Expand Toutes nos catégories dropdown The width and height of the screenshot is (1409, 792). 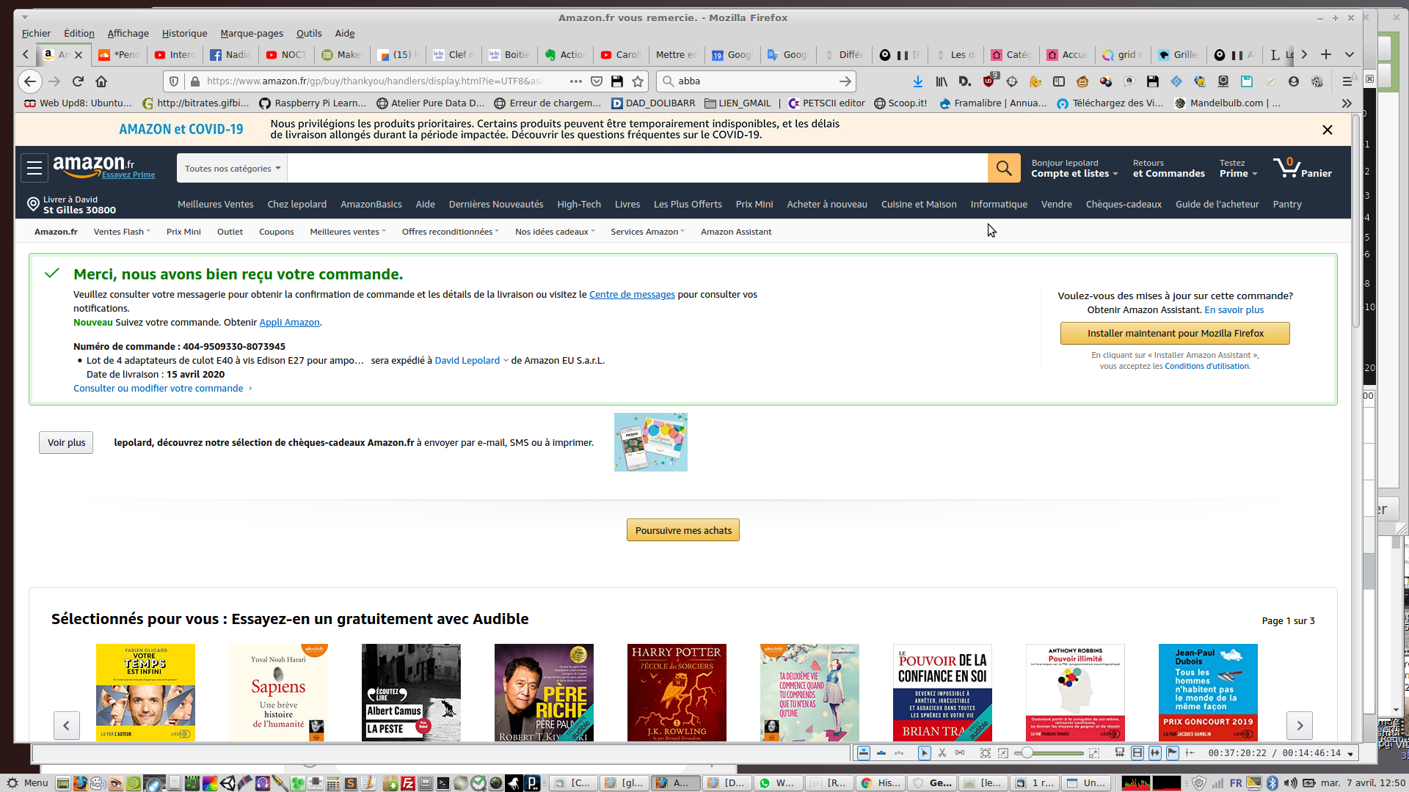pyautogui.click(x=232, y=169)
